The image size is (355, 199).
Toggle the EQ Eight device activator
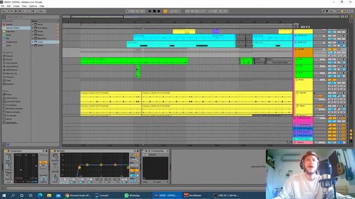click(x=52, y=151)
